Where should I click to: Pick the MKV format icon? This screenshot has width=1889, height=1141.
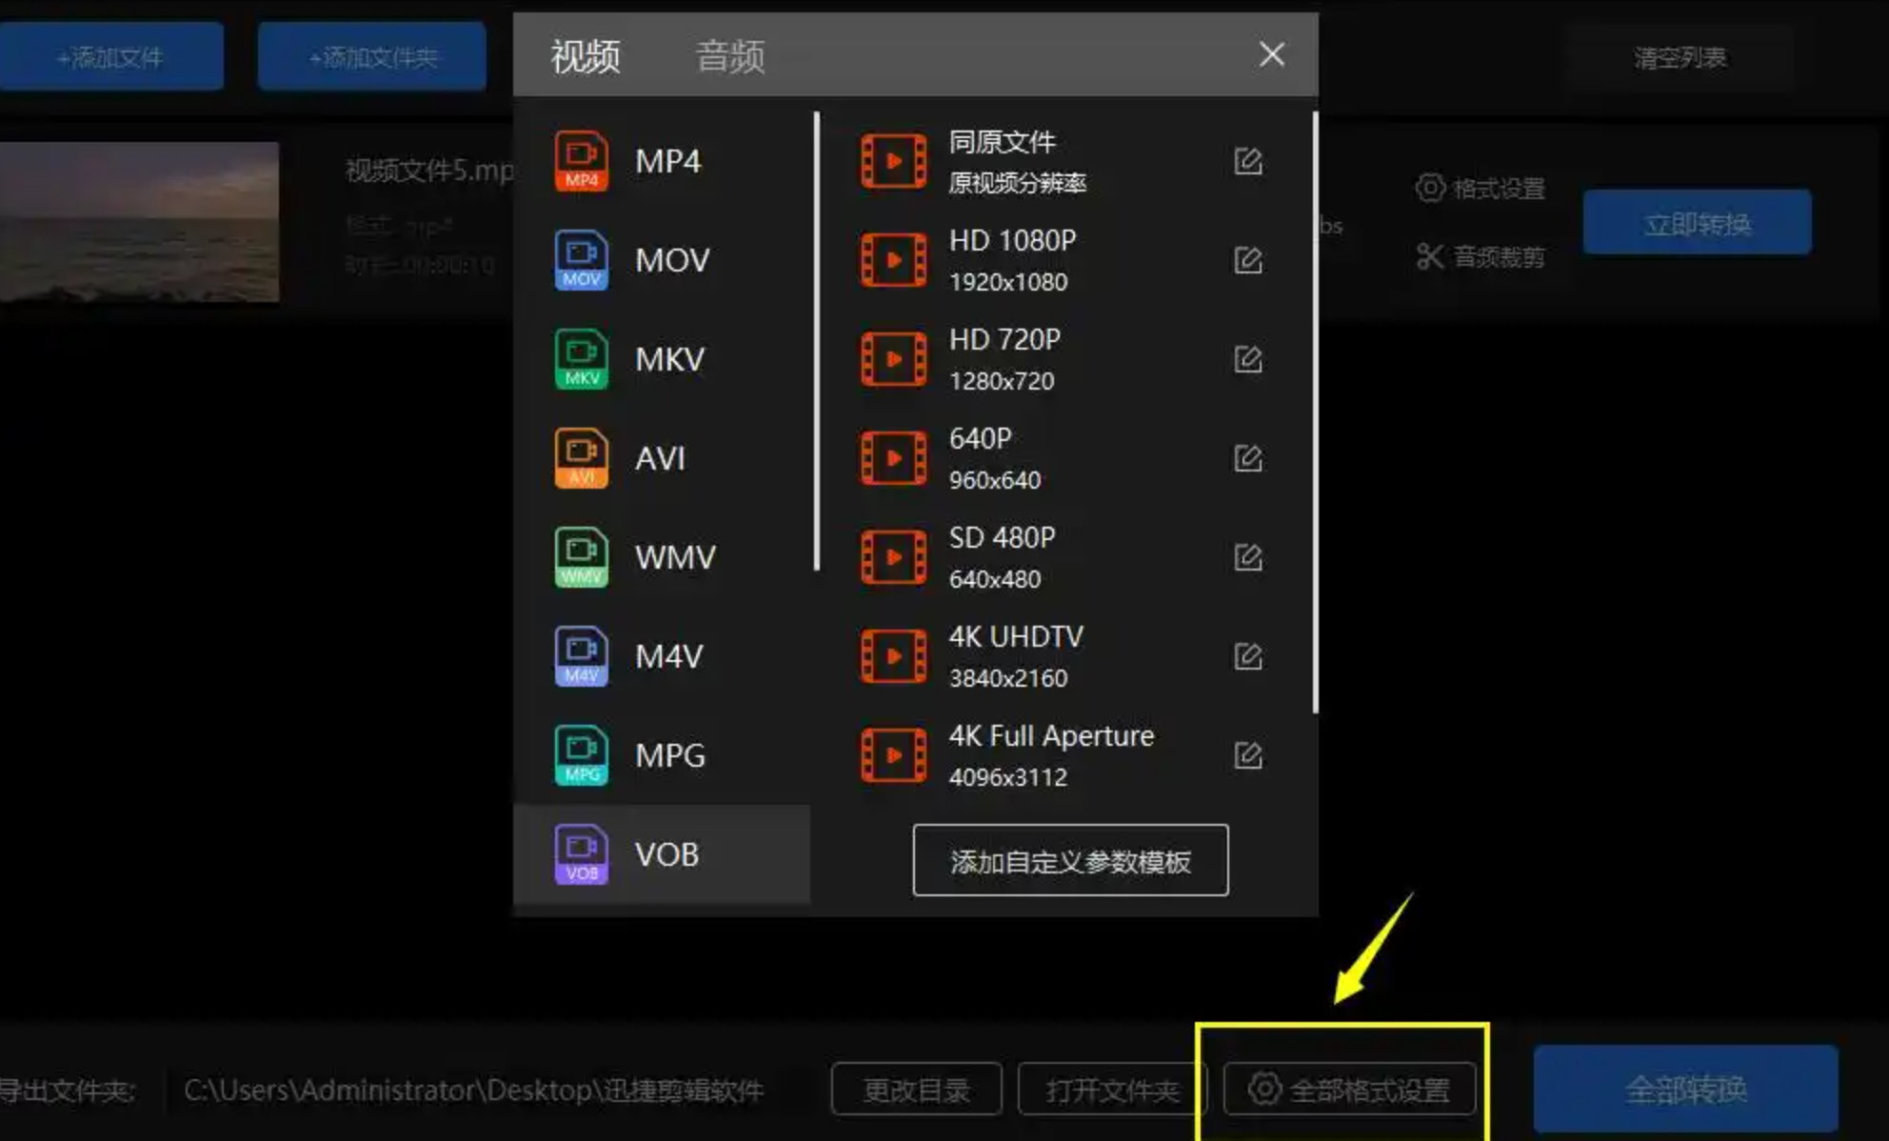coord(582,359)
